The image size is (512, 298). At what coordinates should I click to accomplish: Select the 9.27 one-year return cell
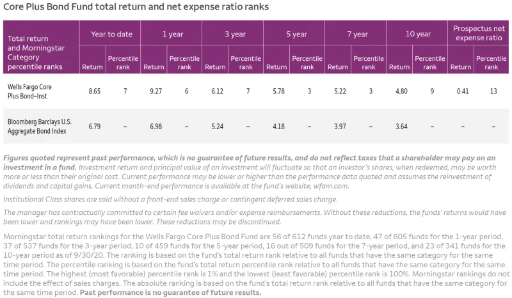click(x=156, y=91)
